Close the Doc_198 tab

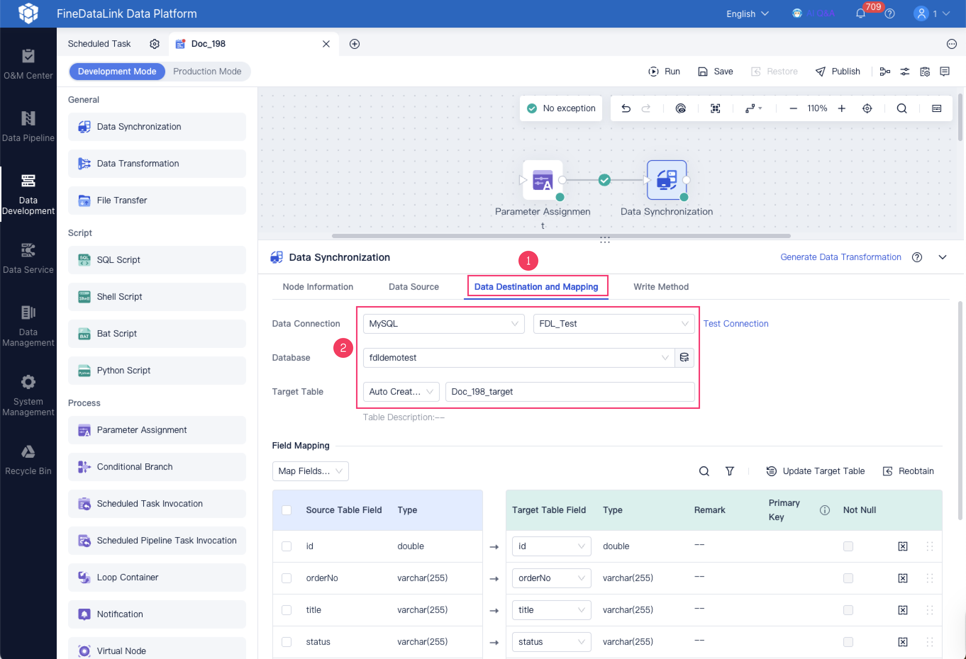tap(326, 44)
